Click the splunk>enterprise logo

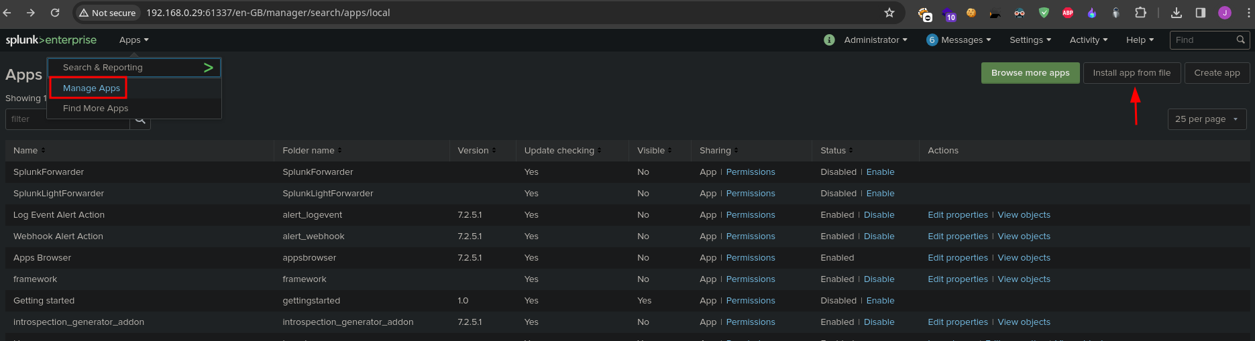coord(51,40)
